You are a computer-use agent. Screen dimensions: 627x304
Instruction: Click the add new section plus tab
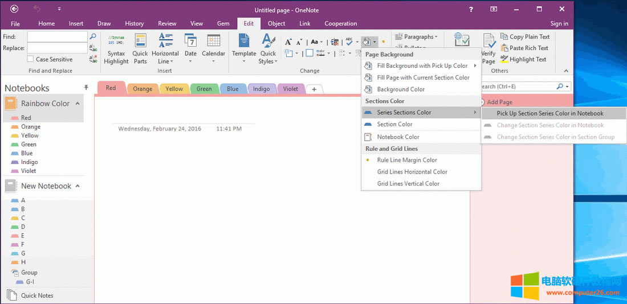(x=314, y=89)
